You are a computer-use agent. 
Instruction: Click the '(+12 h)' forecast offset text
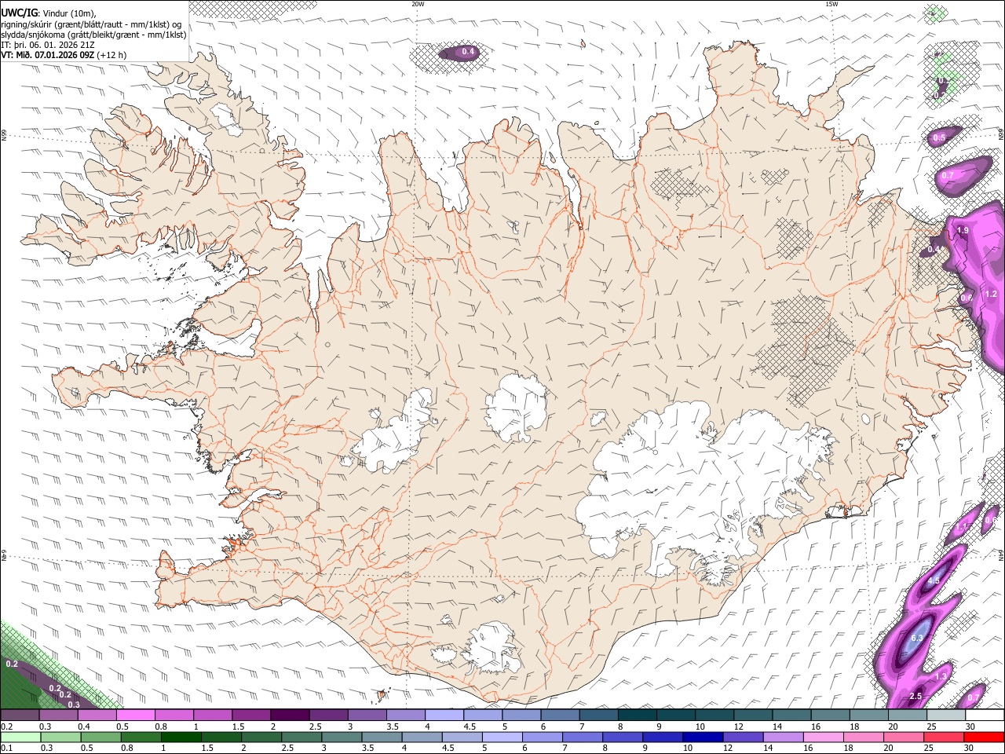[112, 55]
